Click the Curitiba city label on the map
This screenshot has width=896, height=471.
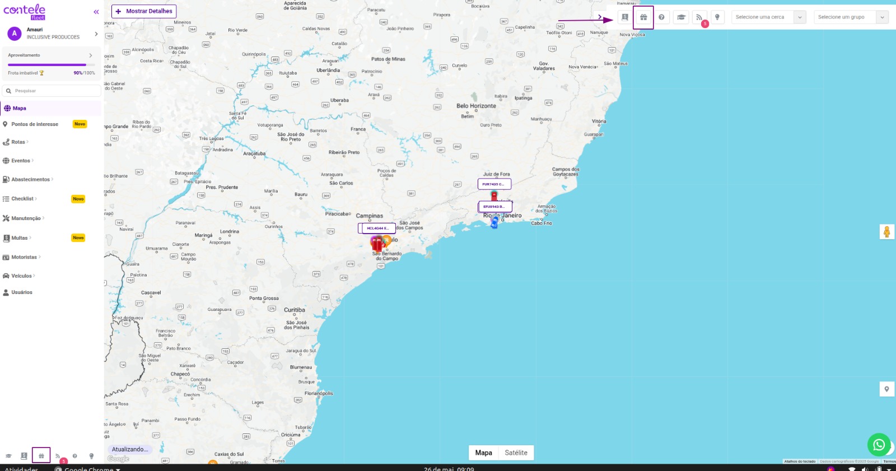tap(295, 310)
